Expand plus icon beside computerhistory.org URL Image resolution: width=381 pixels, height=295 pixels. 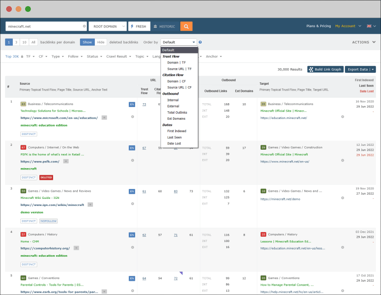(x=76, y=248)
